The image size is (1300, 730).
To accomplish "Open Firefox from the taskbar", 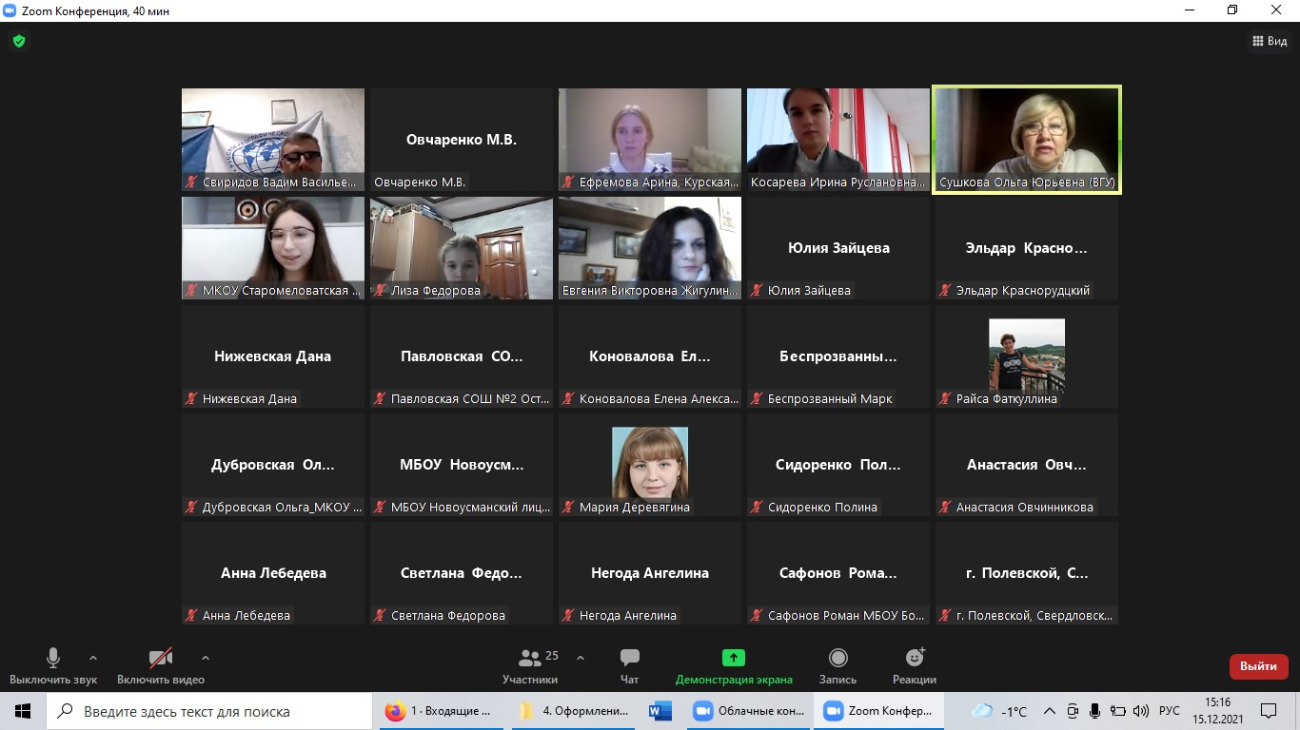I will point(438,711).
